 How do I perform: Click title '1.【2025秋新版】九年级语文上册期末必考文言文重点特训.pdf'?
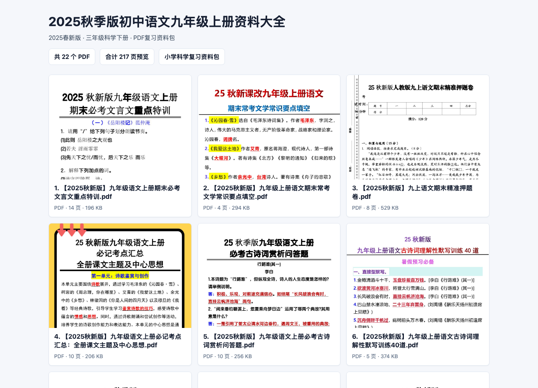click(x=118, y=193)
